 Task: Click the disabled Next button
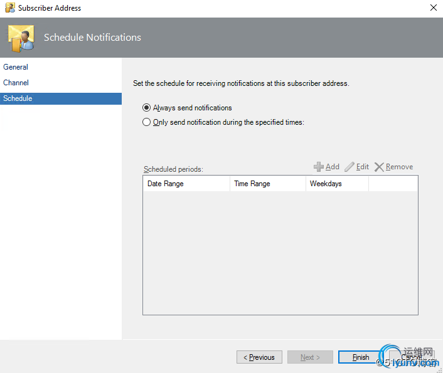pos(310,357)
